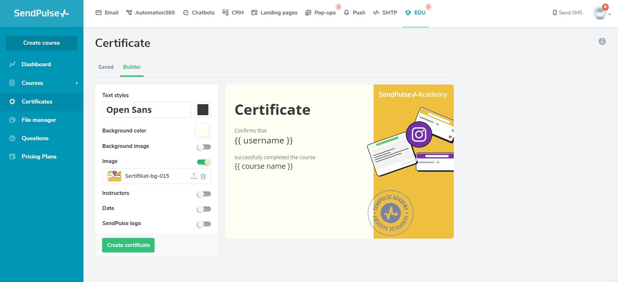This screenshot has width=618, height=282.
Task: Click the Push bell icon
Action: [x=346, y=12]
